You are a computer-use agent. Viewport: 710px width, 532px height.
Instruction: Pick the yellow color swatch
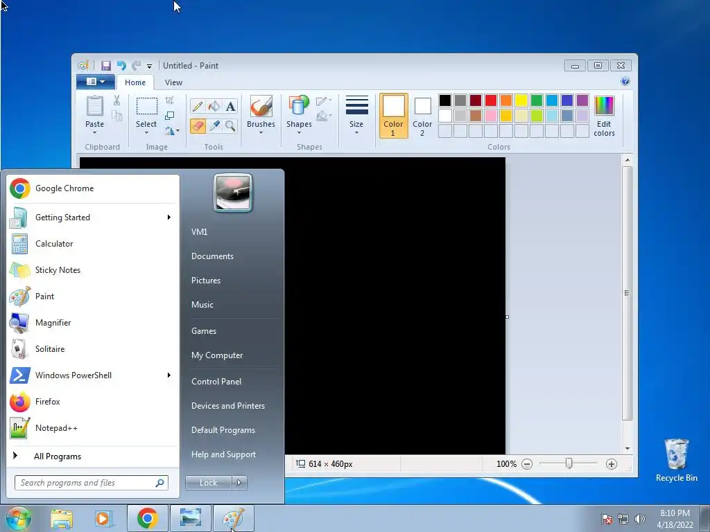coord(521,100)
